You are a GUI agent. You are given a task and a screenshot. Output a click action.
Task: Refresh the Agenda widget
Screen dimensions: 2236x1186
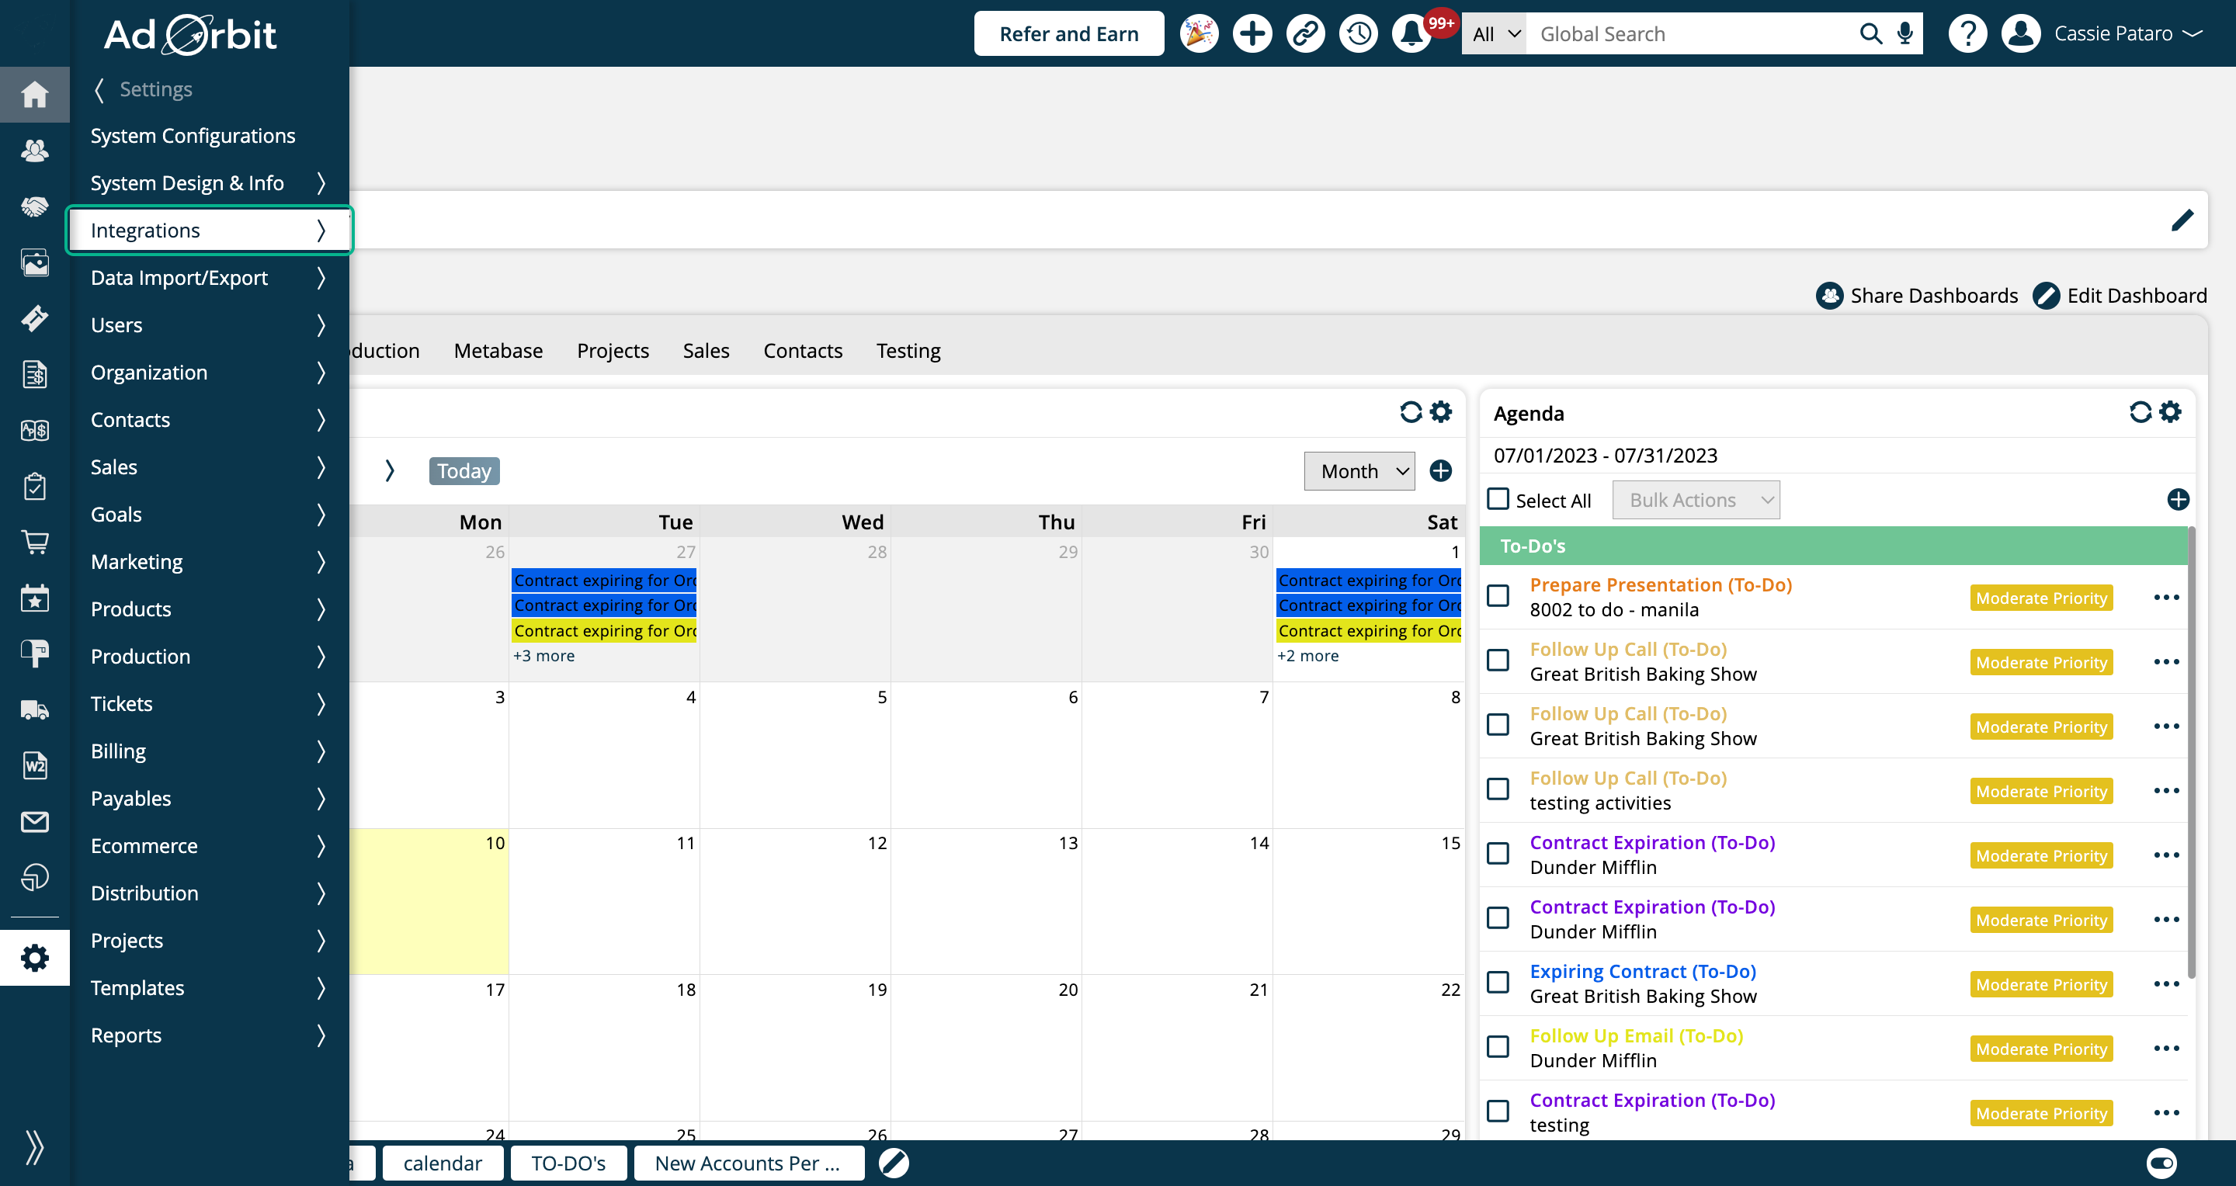click(2140, 412)
